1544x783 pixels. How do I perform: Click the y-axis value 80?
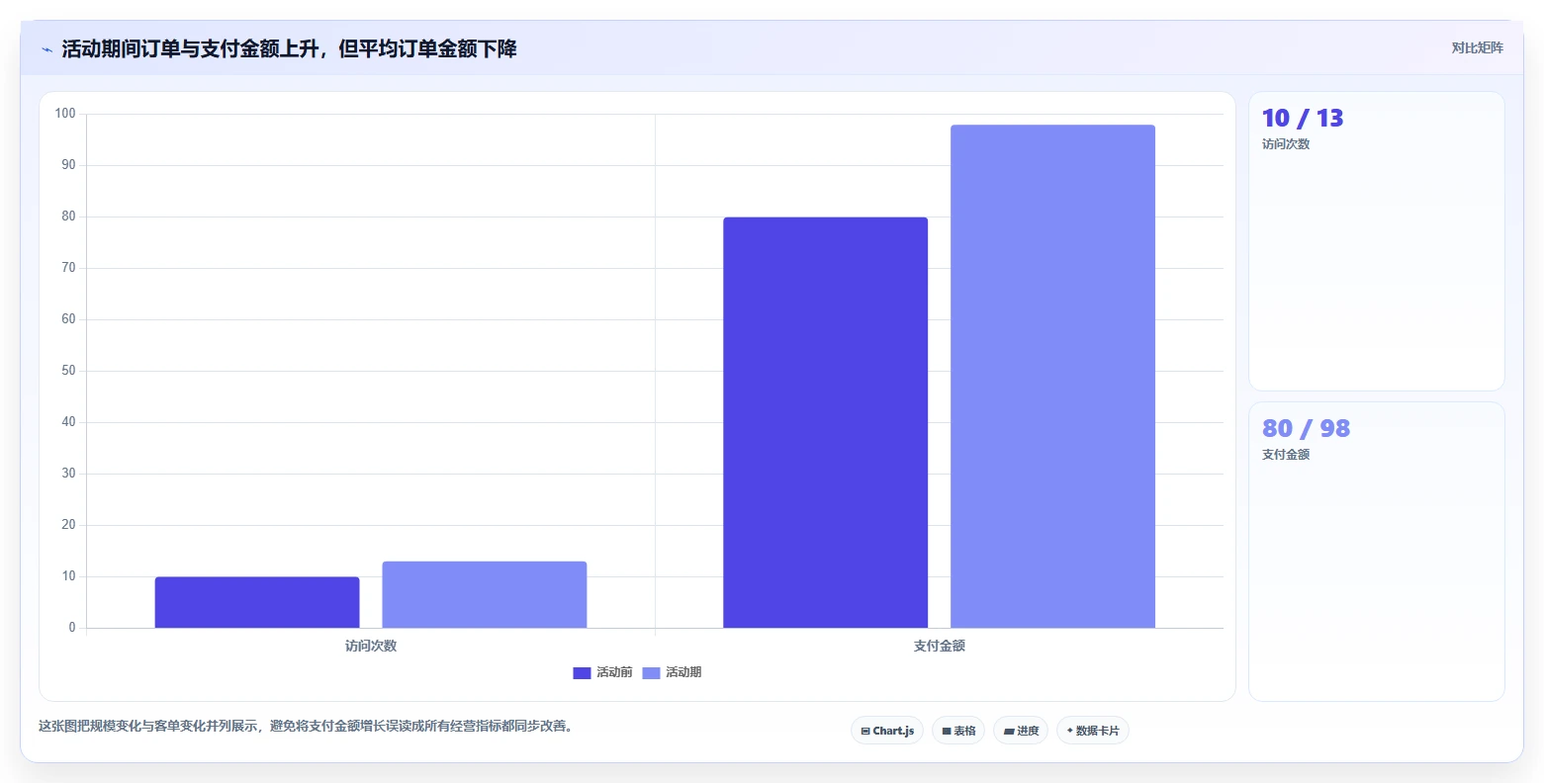(68, 217)
